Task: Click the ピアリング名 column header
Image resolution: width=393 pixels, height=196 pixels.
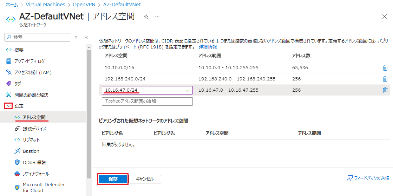Action: (112, 133)
